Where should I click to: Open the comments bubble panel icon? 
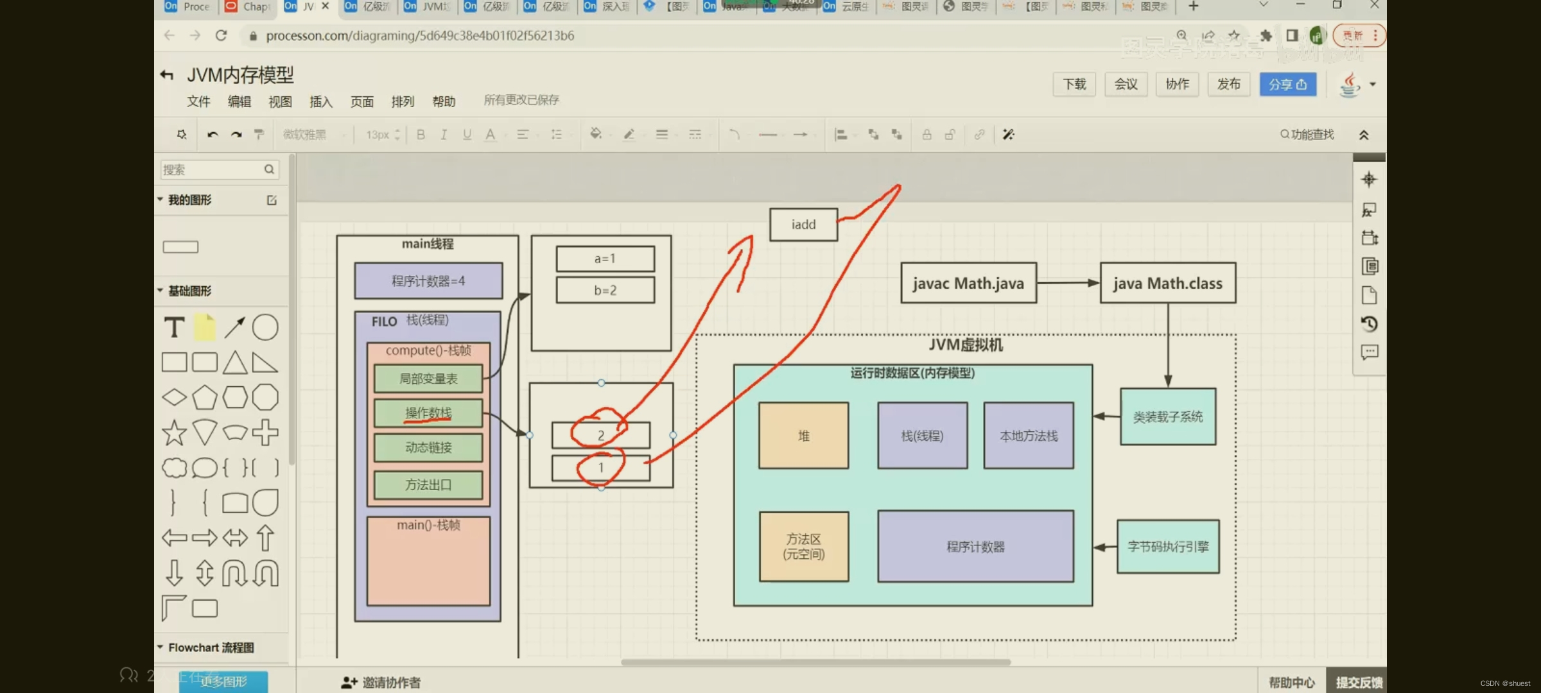click(x=1369, y=352)
